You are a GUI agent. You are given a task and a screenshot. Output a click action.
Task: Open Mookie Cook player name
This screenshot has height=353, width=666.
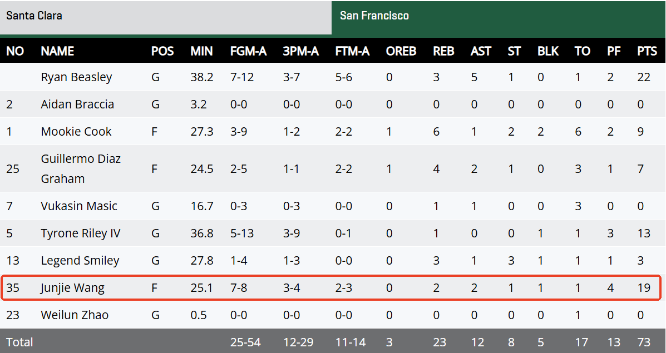click(76, 132)
